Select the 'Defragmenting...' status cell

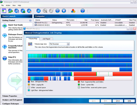58,23
